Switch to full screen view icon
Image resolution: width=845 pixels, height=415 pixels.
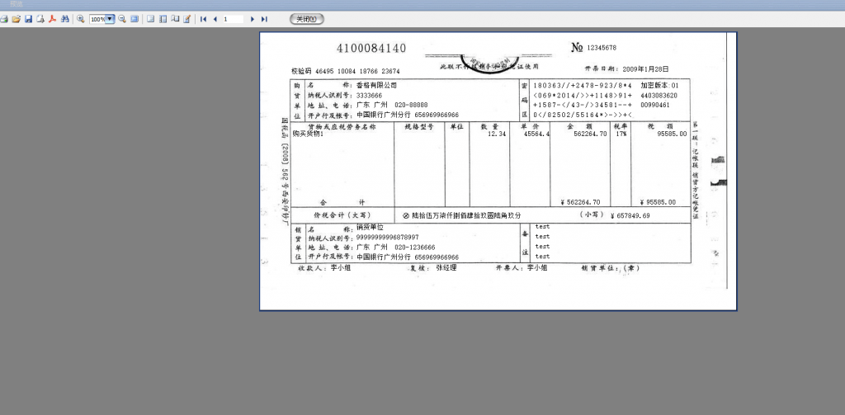[135, 19]
